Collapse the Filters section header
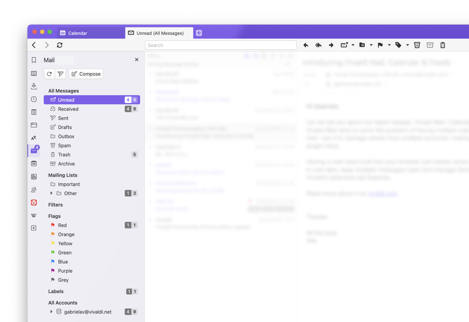The width and height of the screenshot is (469, 322). point(55,205)
